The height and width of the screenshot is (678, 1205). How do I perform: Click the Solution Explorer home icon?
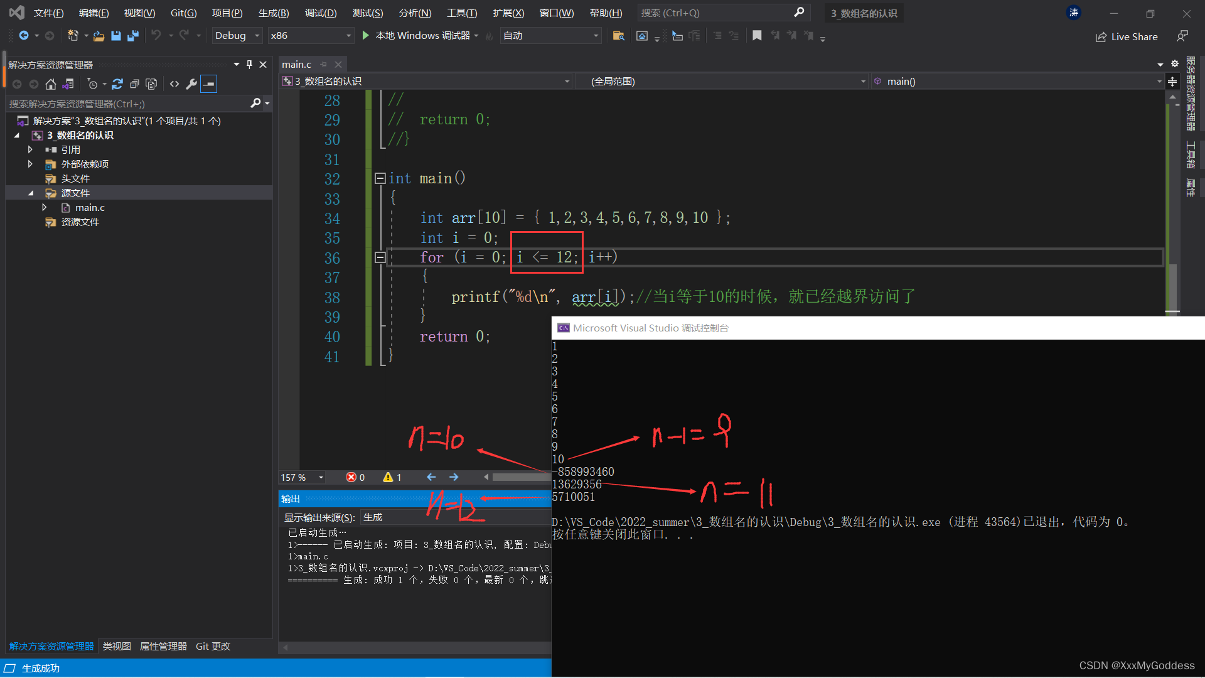click(x=51, y=84)
